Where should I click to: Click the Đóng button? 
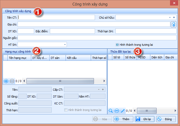pyautogui.click(x=166, y=119)
